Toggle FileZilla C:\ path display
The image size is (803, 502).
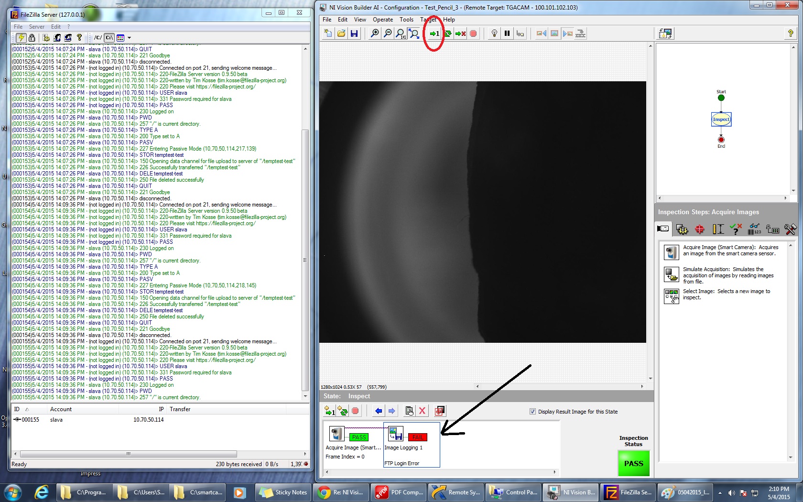(109, 37)
